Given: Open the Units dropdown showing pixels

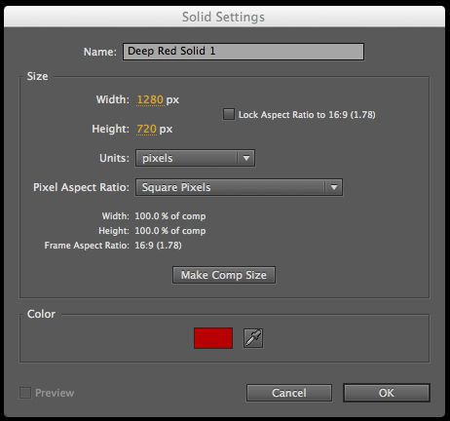Looking at the screenshot, I should (195, 158).
